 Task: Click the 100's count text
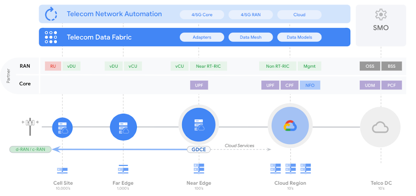pos(199,189)
